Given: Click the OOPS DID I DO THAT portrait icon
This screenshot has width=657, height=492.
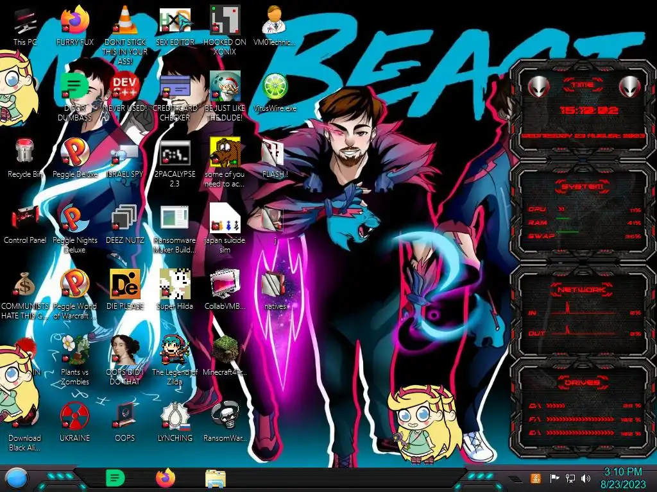Looking at the screenshot, I should (125, 360).
